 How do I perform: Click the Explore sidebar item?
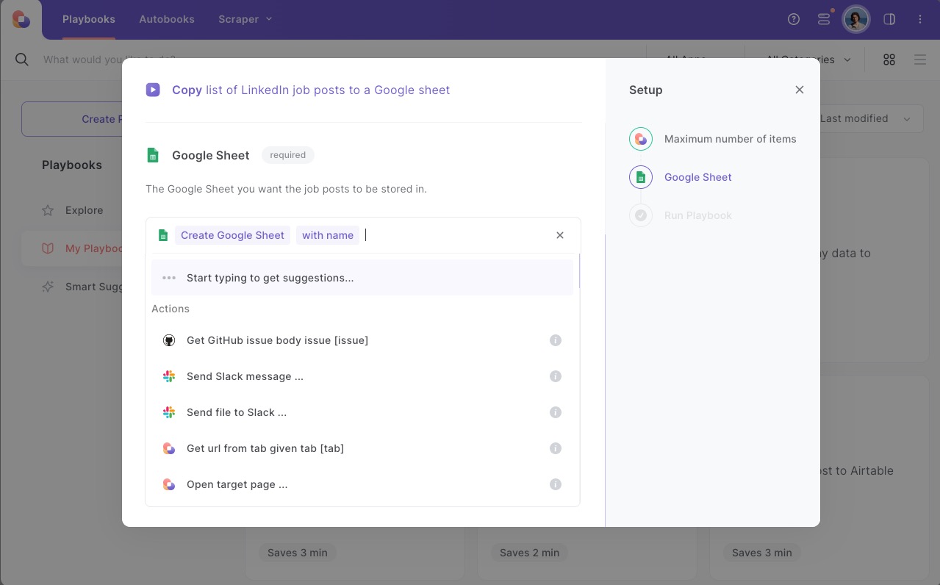(x=84, y=210)
